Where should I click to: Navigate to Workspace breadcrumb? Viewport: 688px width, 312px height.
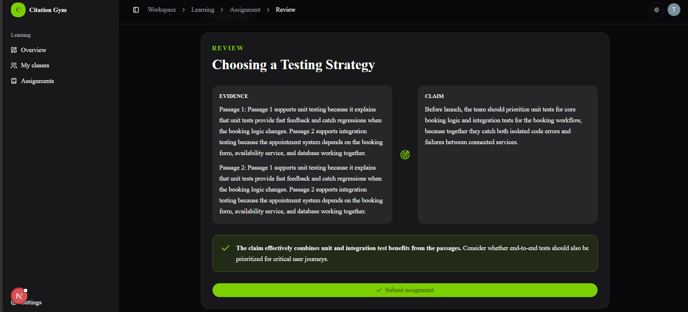pyautogui.click(x=162, y=10)
